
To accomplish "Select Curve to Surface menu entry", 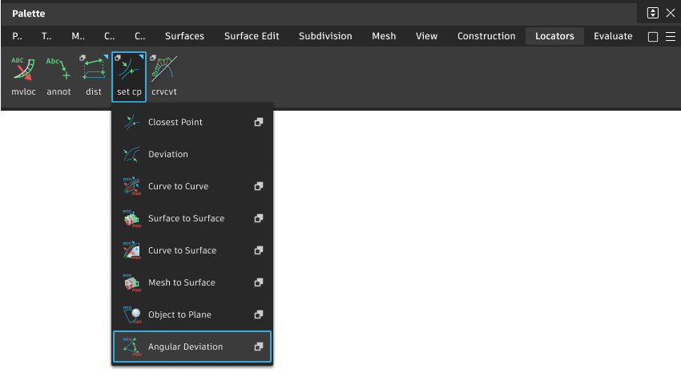I will (x=182, y=250).
